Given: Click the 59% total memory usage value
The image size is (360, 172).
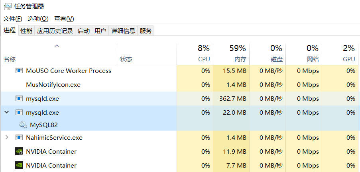Looking at the screenshot, I should 238,48.
